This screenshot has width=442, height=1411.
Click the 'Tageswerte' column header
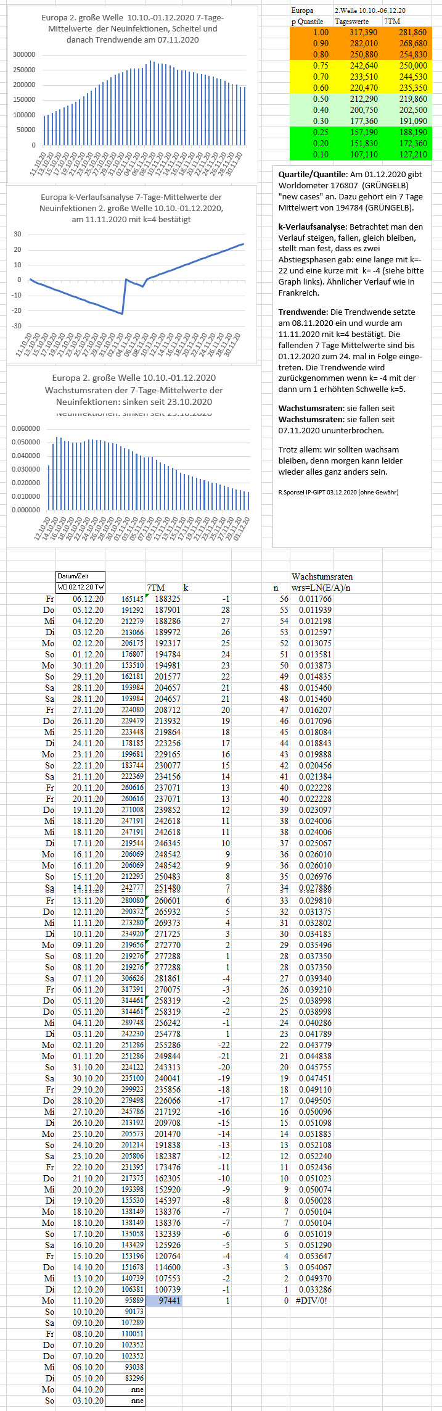coord(358,21)
